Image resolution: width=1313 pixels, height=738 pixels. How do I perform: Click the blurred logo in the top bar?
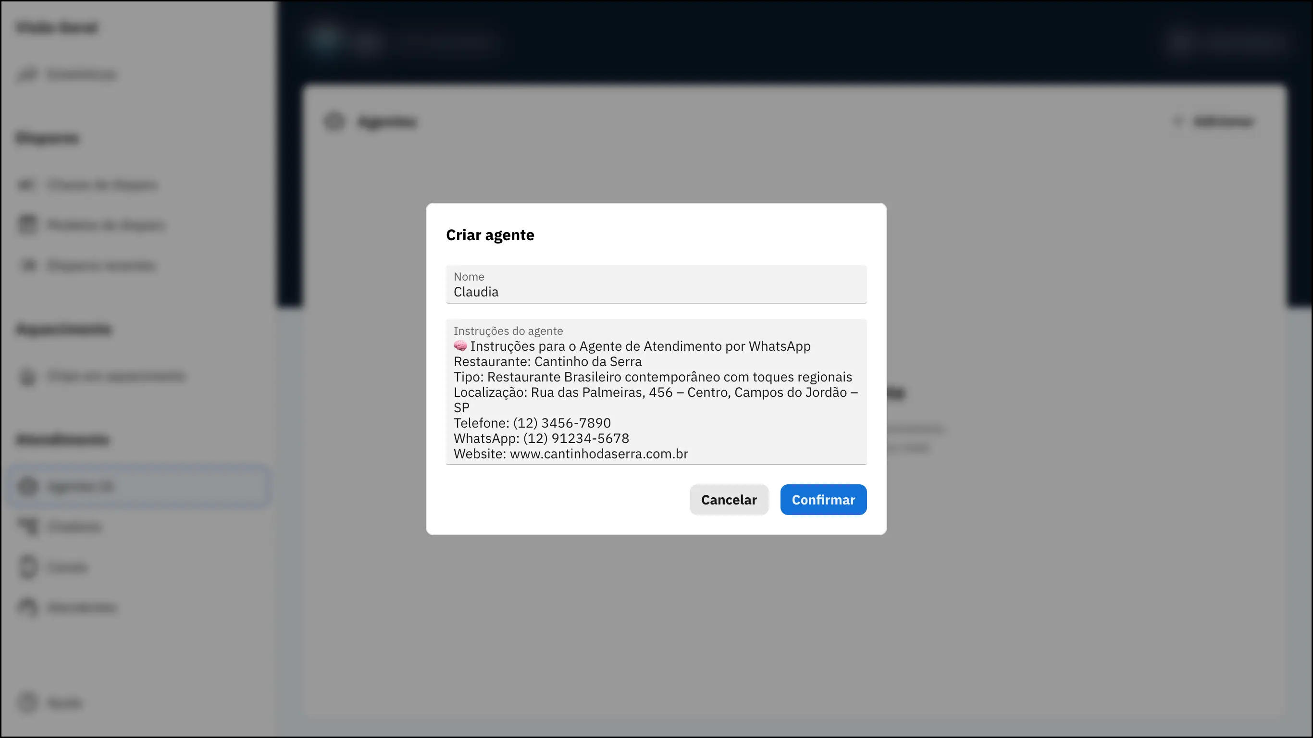tap(326, 40)
